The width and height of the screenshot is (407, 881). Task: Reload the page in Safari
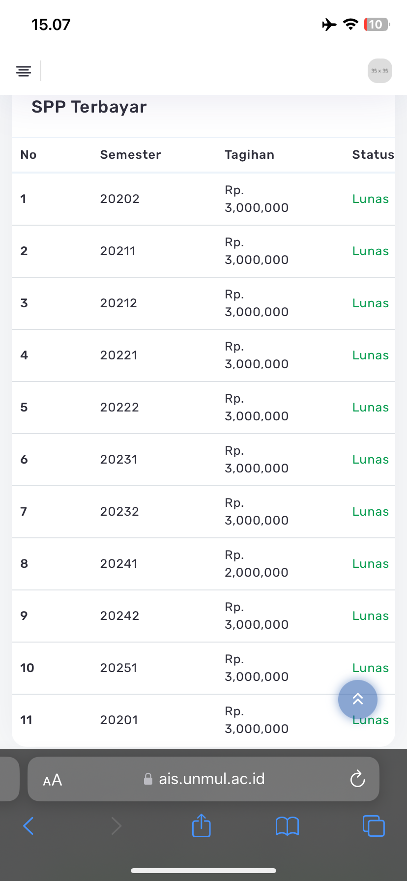pos(357,779)
